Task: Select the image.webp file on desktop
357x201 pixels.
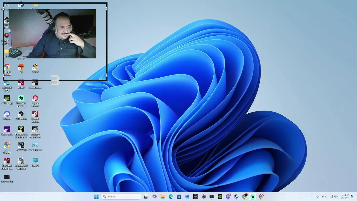Action: point(7,178)
